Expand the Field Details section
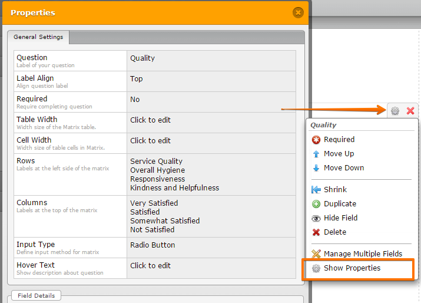The width and height of the screenshot is (421, 303). click(36, 295)
